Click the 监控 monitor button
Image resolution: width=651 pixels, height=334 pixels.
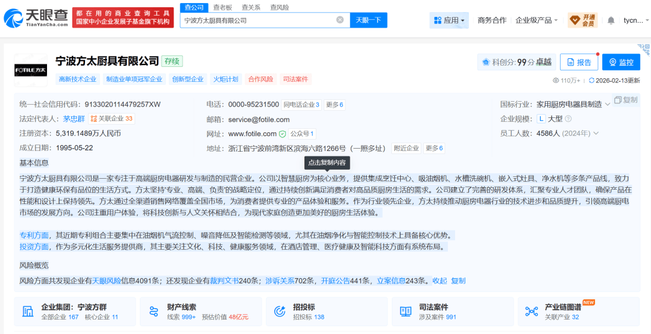click(x=621, y=62)
